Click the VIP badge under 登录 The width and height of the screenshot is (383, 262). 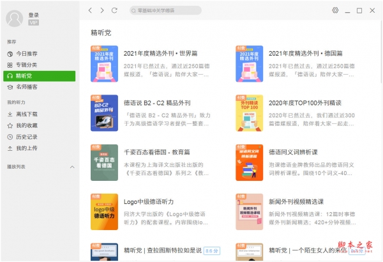click(33, 23)
